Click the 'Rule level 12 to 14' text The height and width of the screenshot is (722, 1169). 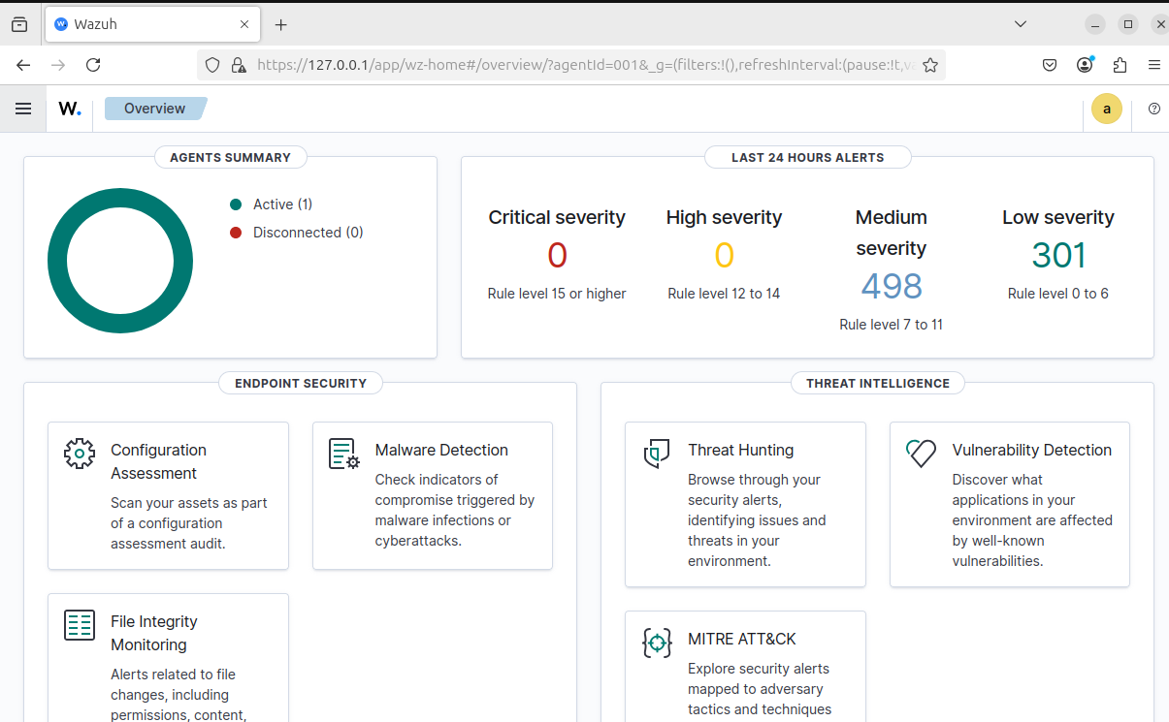click(724, 294)
